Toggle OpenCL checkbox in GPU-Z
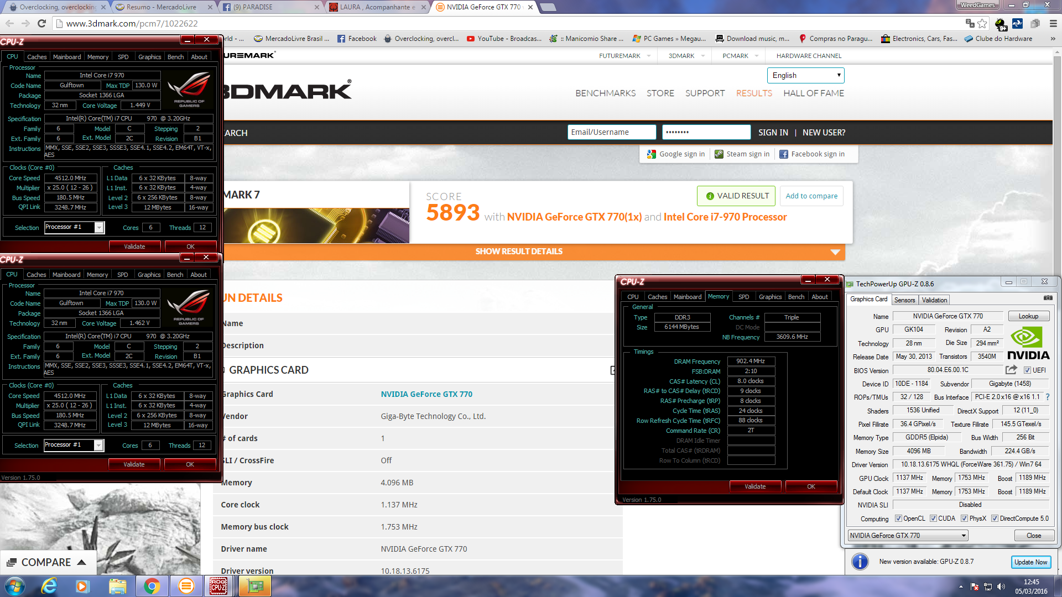The height and width of the screenshot is (597, 1062). pos(898,519)
